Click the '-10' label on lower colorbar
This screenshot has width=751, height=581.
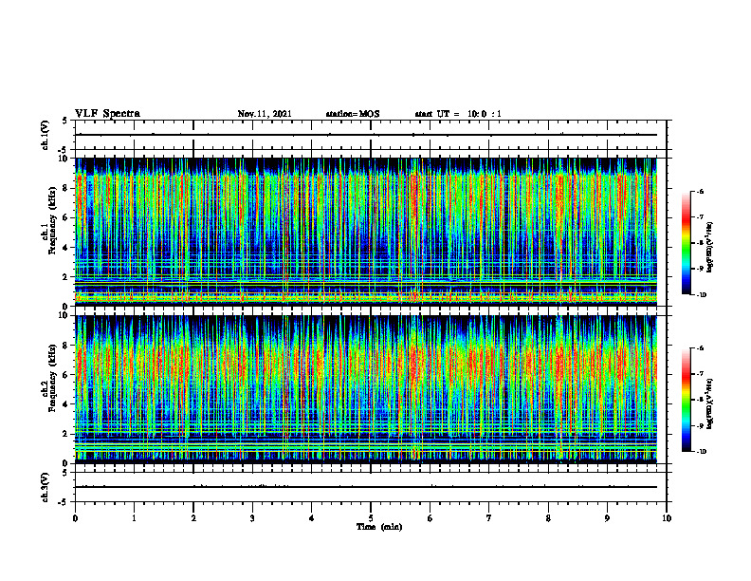click(x=702, y=452)
